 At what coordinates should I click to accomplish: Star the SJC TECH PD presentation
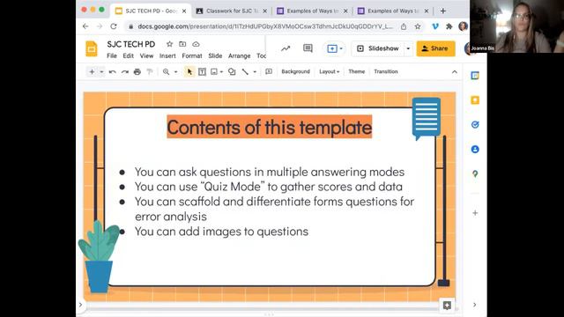tap(169, 44)
